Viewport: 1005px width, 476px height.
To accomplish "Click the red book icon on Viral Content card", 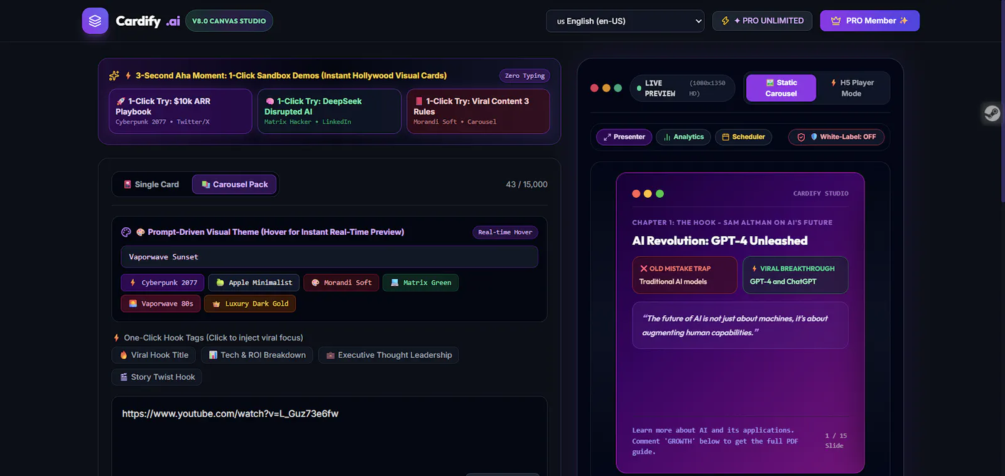I will coord(418,101).
